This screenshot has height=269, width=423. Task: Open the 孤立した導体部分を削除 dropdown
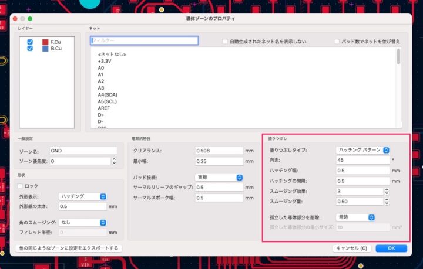click(355, 217)
